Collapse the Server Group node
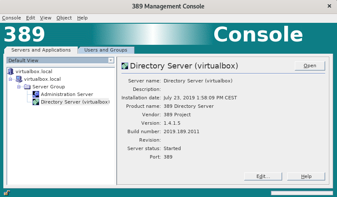337x197 pixels. click(x=19, y=87)
